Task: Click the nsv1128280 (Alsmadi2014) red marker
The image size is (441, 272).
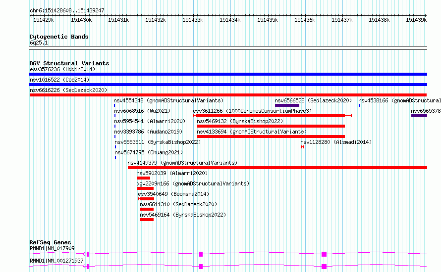Action: 302,147
